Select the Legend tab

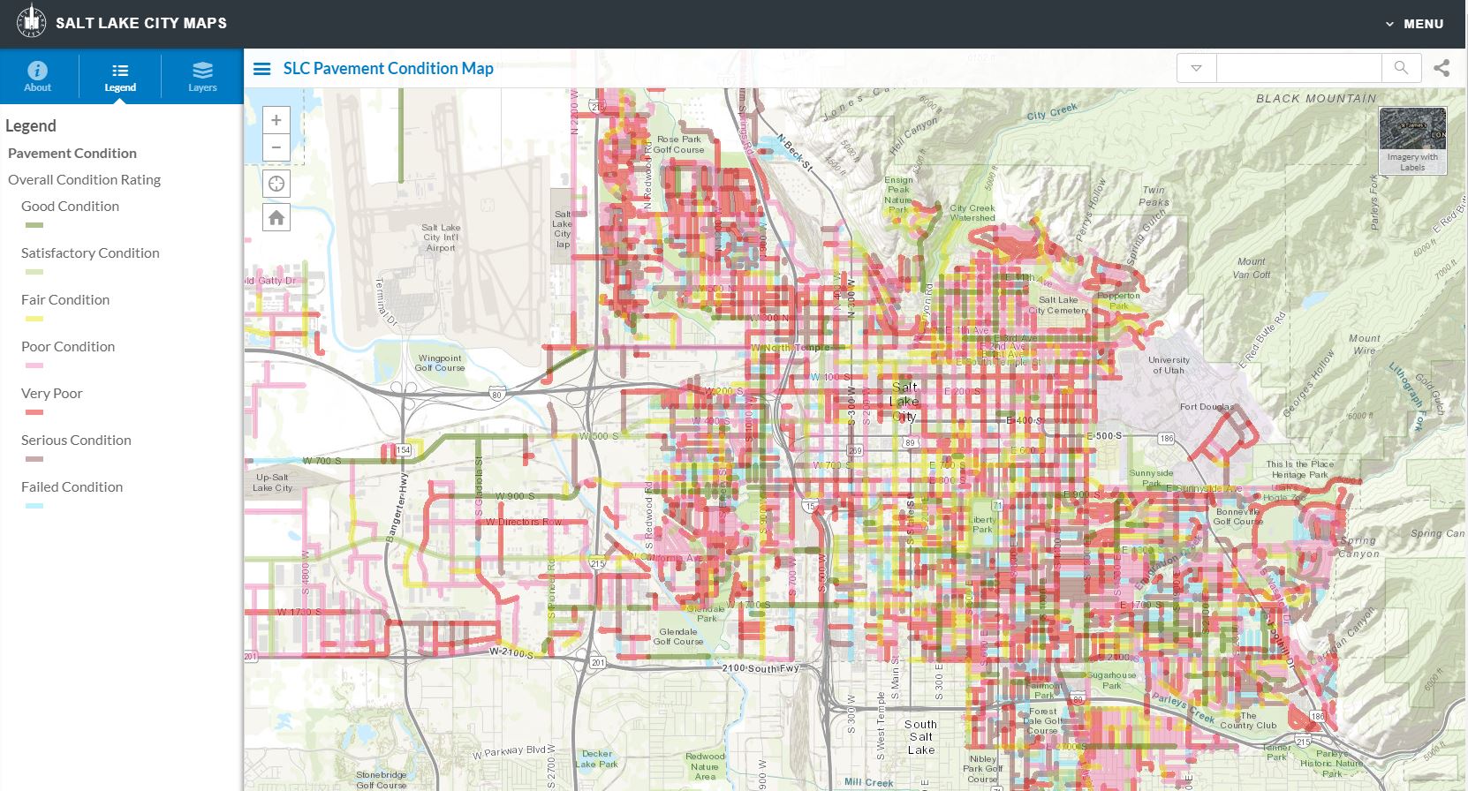pyautogui.click(x=120, y=77)
